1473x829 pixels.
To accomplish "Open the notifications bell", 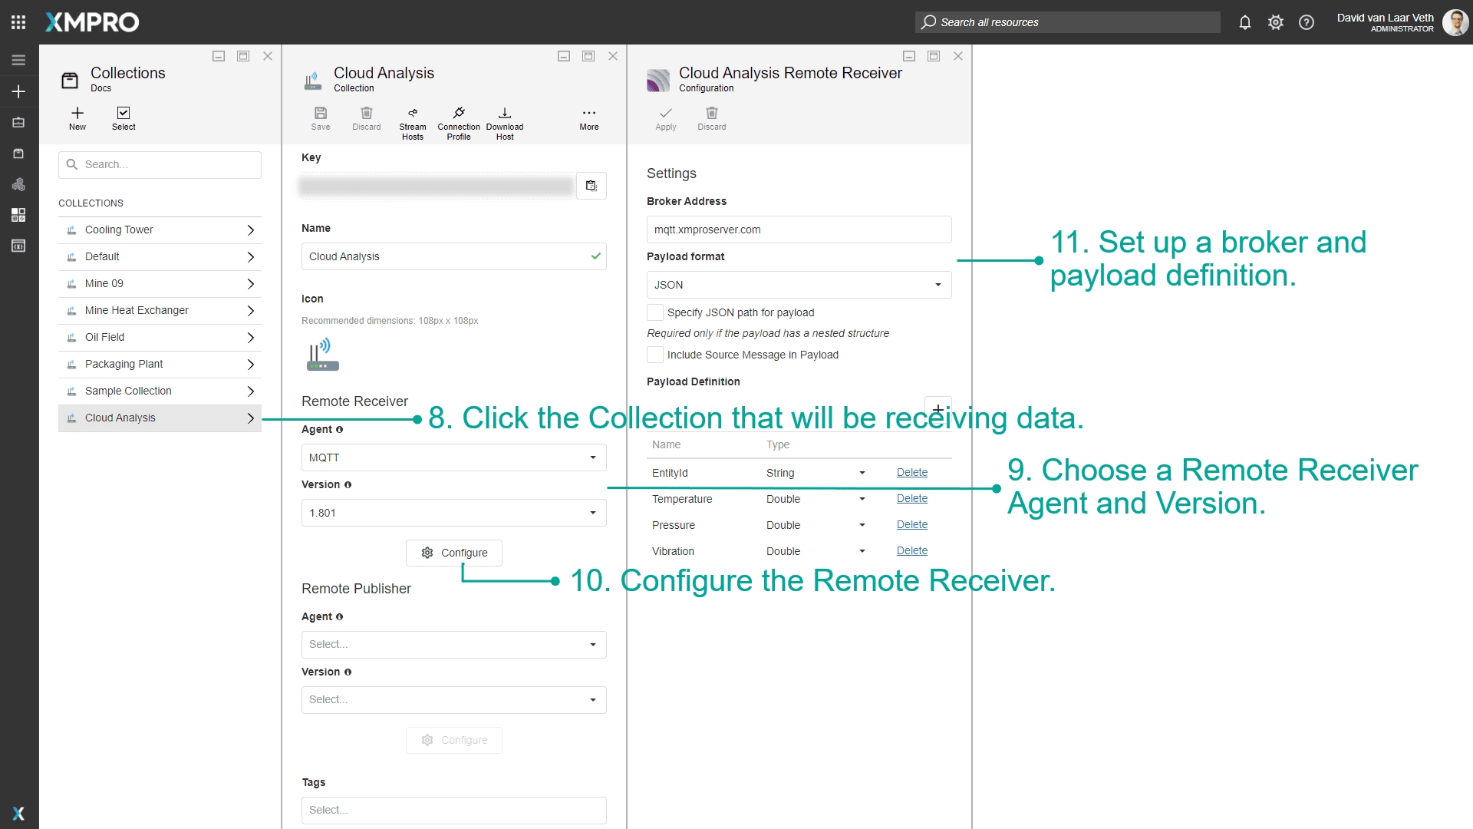I will [1244, 22].
